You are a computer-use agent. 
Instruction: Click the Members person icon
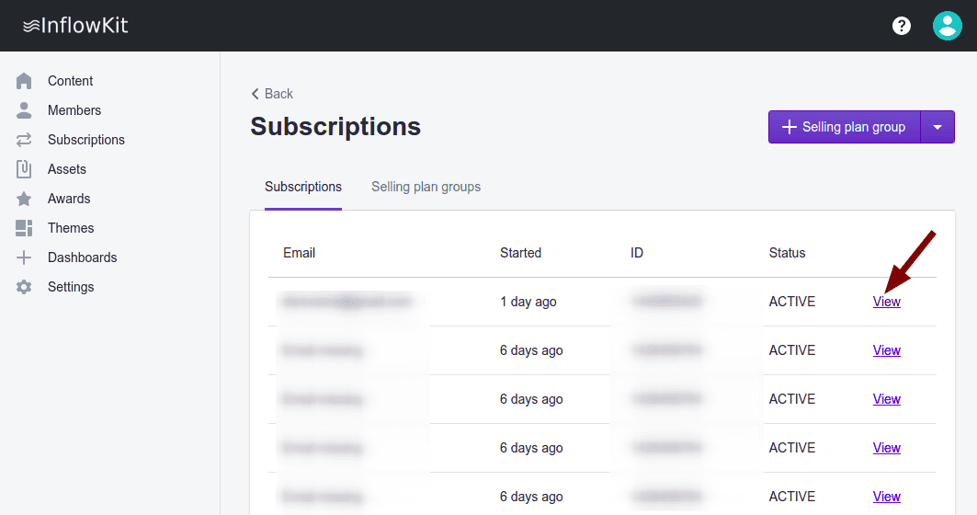coord(24,110)
